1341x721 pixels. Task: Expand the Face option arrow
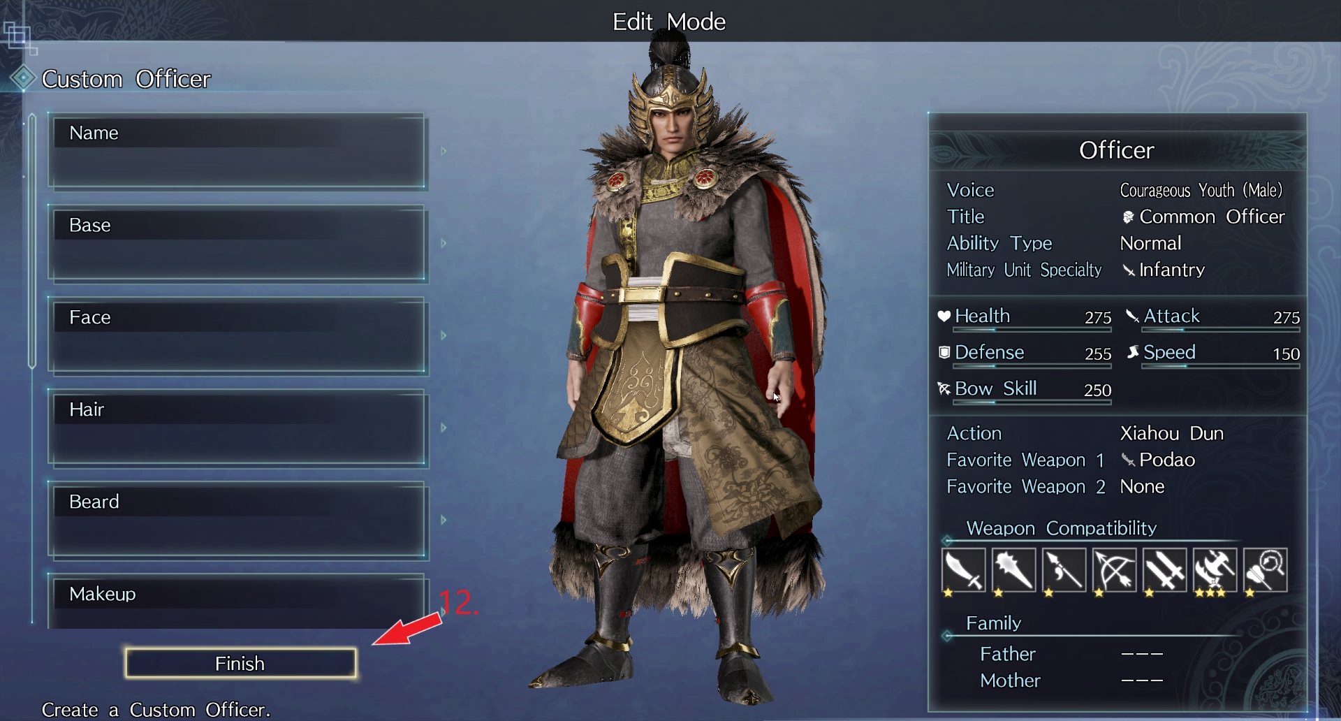tap(444, 335)
